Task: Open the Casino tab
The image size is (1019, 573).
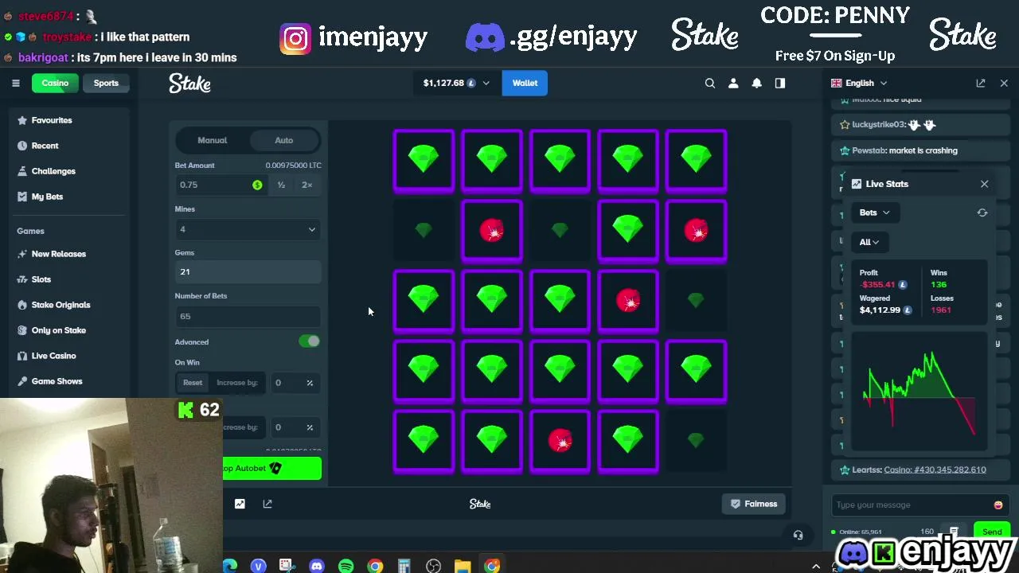Action: [x=55, y=83]
